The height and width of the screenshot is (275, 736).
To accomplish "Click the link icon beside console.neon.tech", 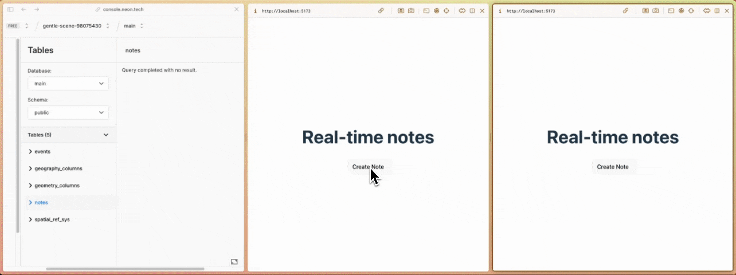I will [98, 10].
